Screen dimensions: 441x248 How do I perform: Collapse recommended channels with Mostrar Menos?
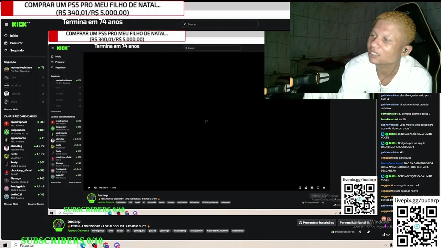pos(36,204)
